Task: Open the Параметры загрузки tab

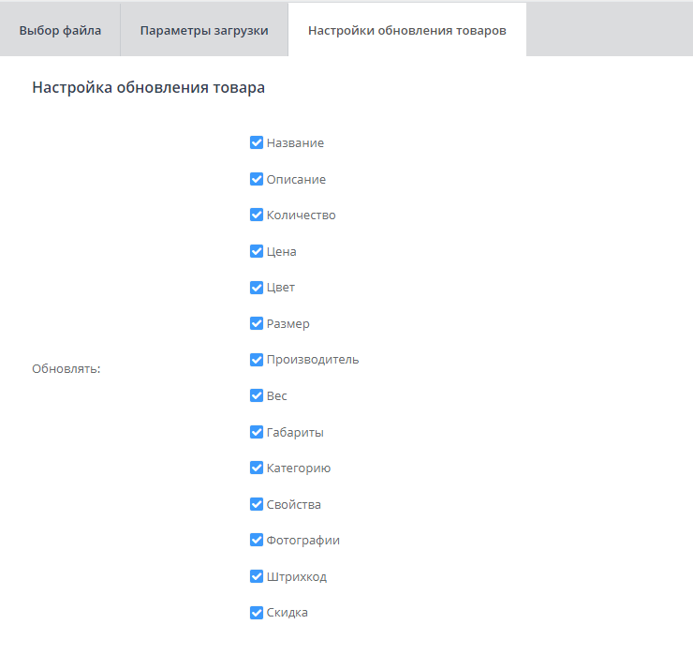Action: pyautogui.click(x=204, y=30)
